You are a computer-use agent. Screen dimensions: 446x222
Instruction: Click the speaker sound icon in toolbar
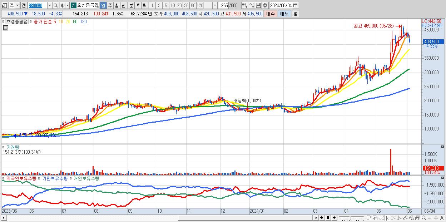63,5
